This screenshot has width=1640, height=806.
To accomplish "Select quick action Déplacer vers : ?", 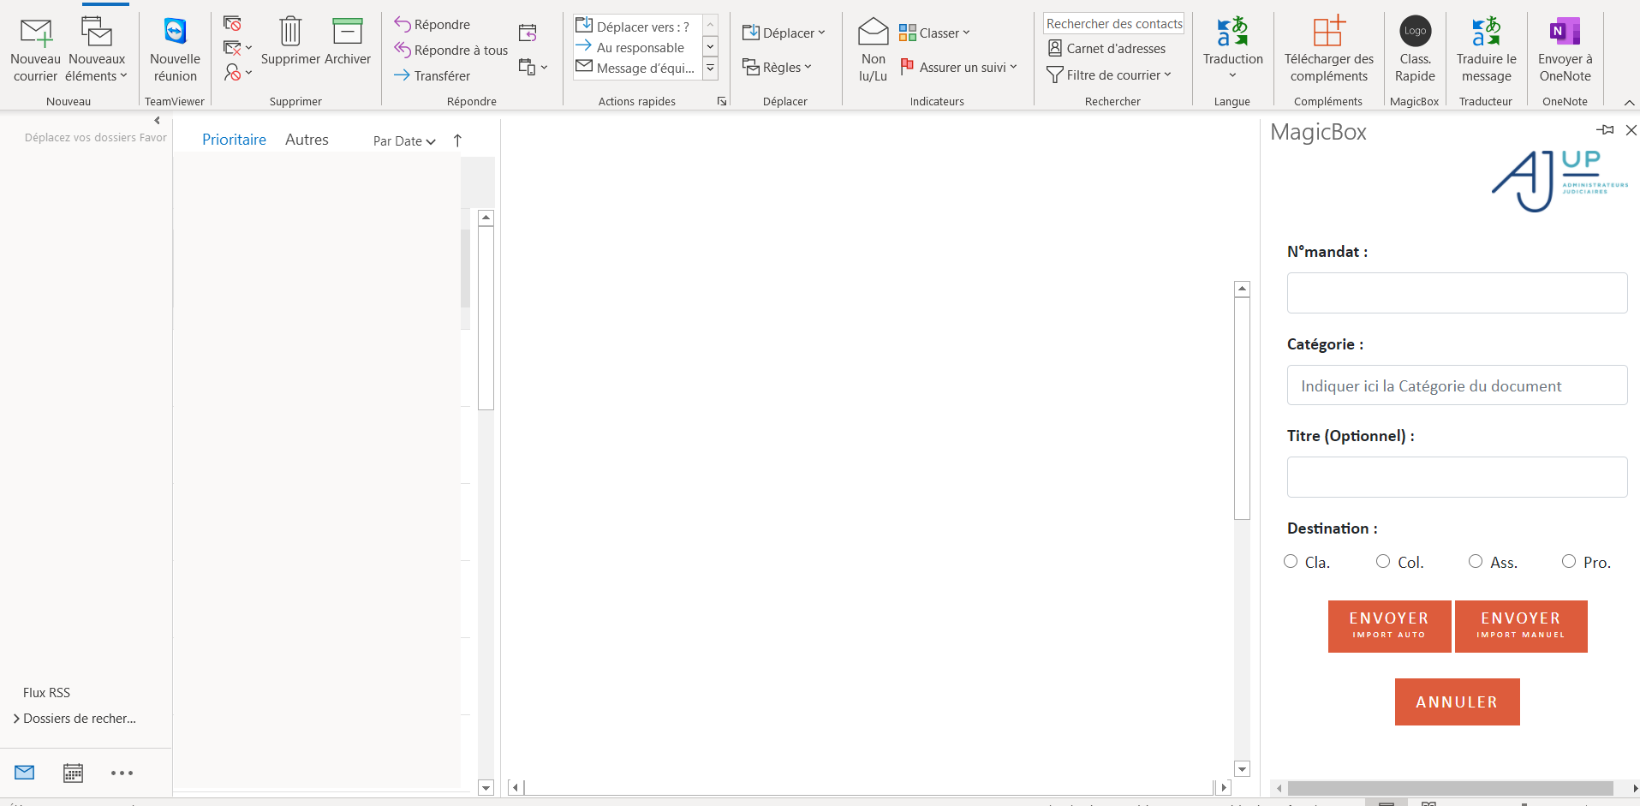I will pos(635,27).
